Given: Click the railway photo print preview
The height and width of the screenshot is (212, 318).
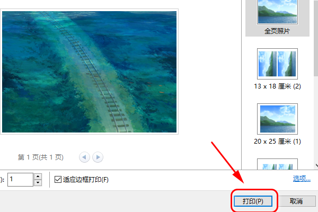Looking at the screenshot, I should click(89, 72).
